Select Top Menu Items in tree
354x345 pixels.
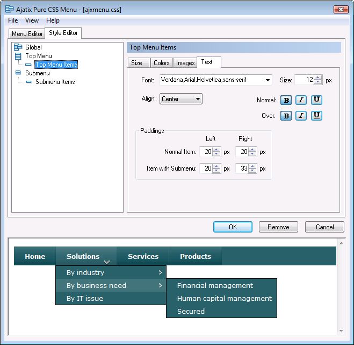[x=56, y=65]
